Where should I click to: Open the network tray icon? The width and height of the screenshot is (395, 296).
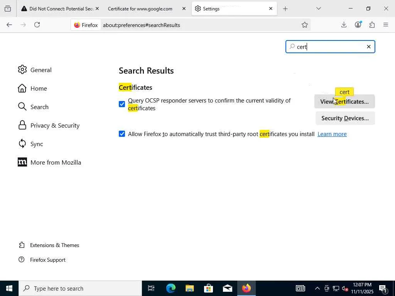coord(336,288)
